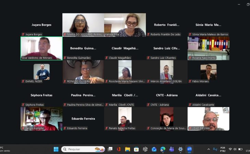
Task: Expand the hidden system tray icons
Action: pyautogui.click(x=209, y=149)
